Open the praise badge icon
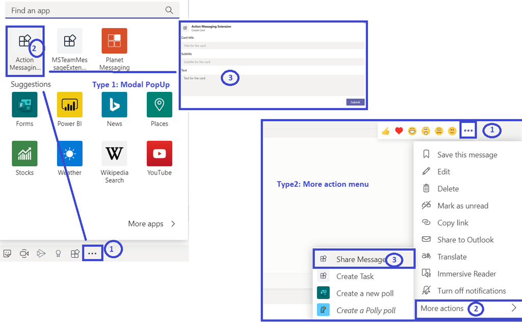Screen dimensions: 522x322 pyautogui.click(x=58, y=253)
